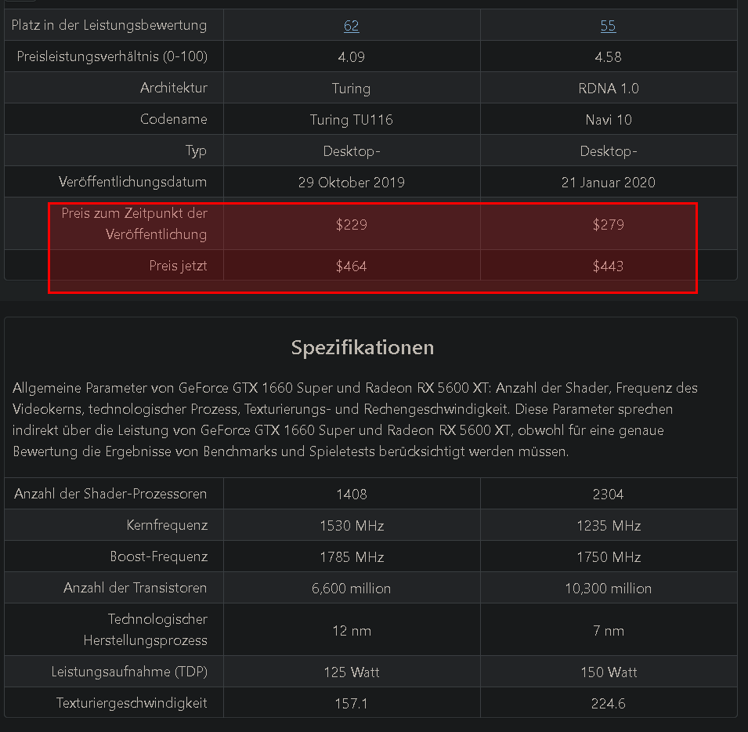Click the 21 Januar 2020 release date
Screen dimensions: 748x732
pos(609,183)
